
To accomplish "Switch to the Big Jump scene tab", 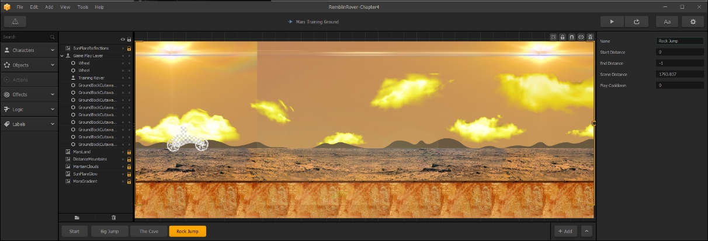I will click(x=109, y=231).
